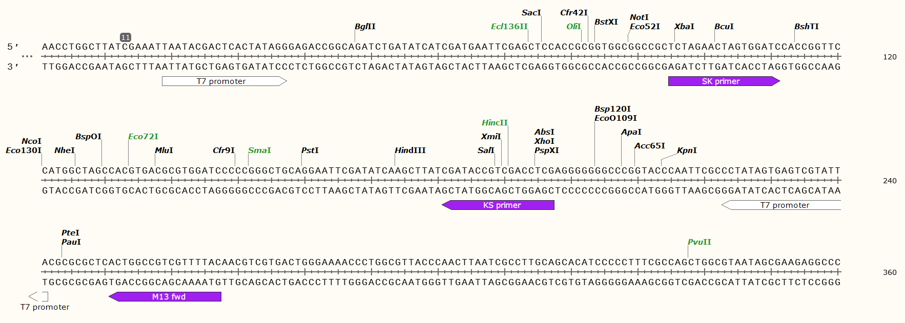Image resolution: width=905 pixels, height=323 pixels.
Task: Select the M13 fwd primer annotation
Action: 165,297
